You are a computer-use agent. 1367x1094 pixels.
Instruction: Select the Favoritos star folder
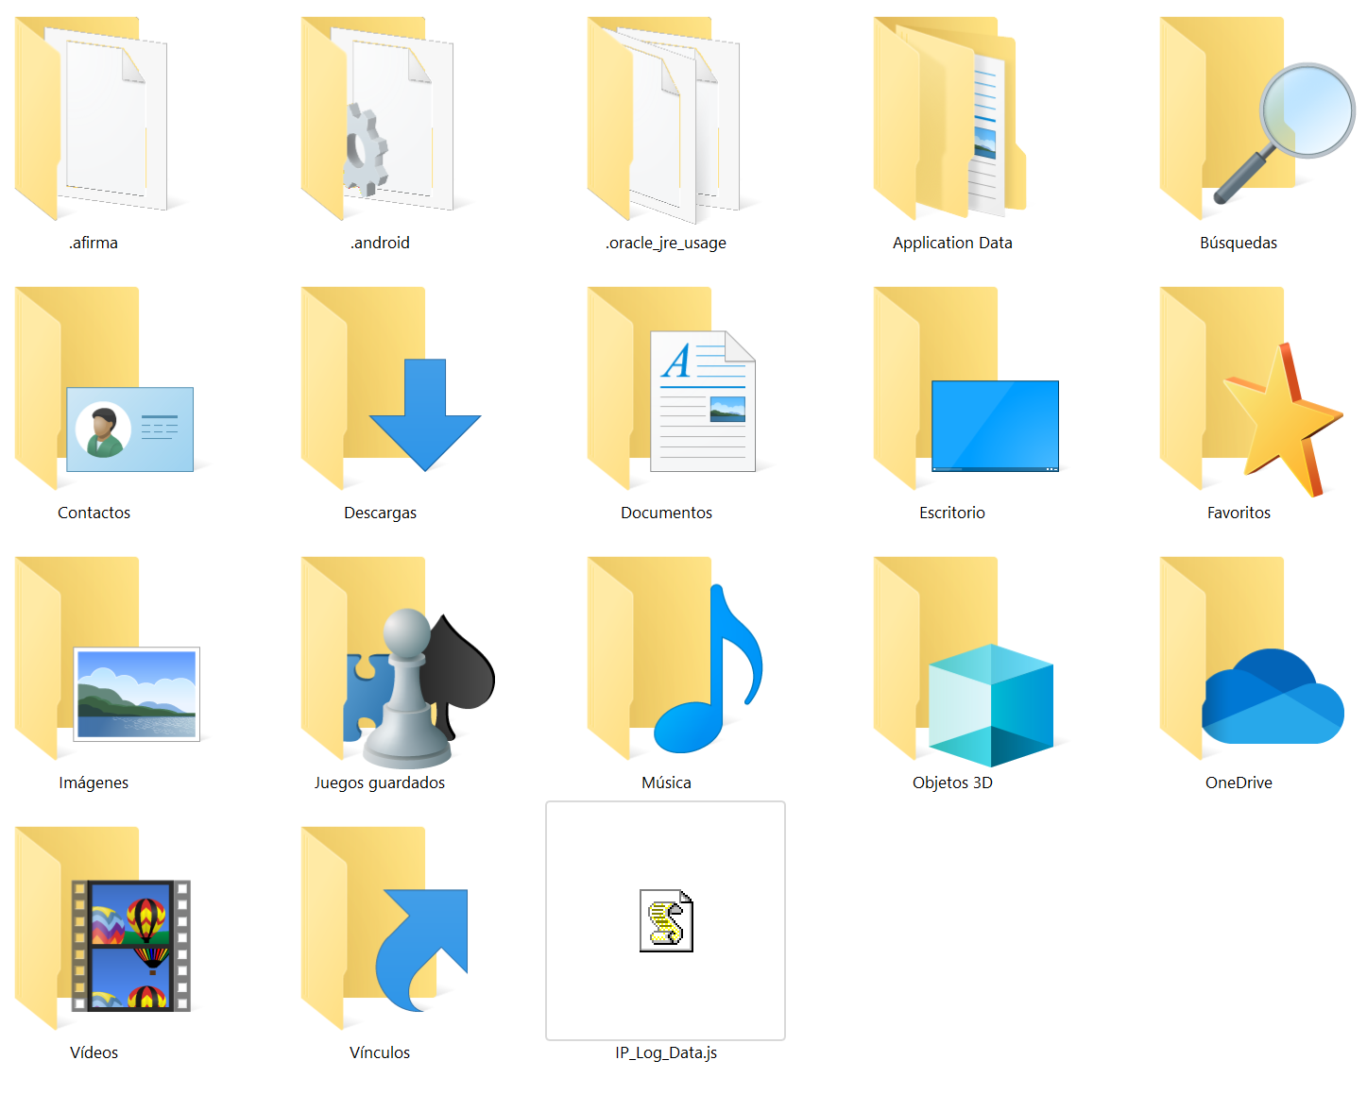point(1239,389)
